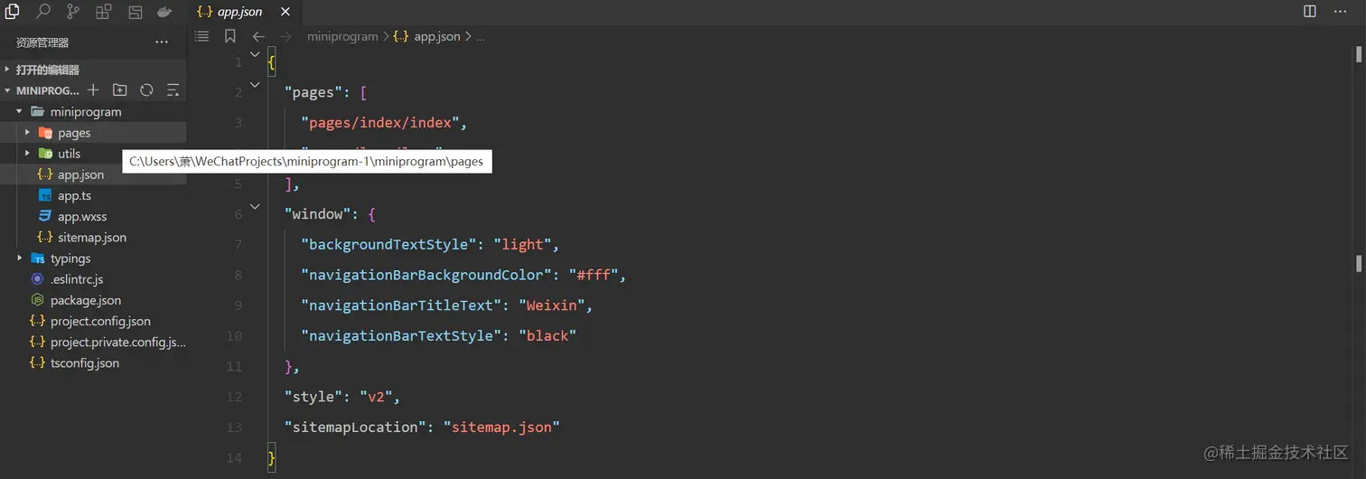
Task: Click the "black" value on line 10
Action: [x=547, y=336]
